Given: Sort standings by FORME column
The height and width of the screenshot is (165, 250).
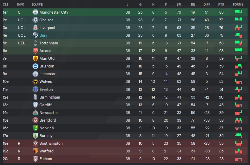Looking at the screenshot, I should 238,5.
